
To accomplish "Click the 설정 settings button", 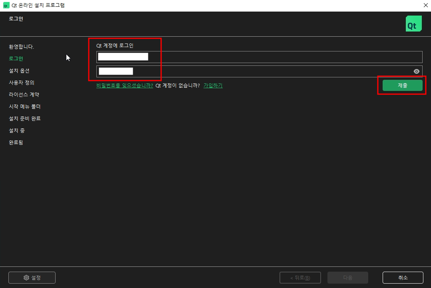I will [32, 278].
